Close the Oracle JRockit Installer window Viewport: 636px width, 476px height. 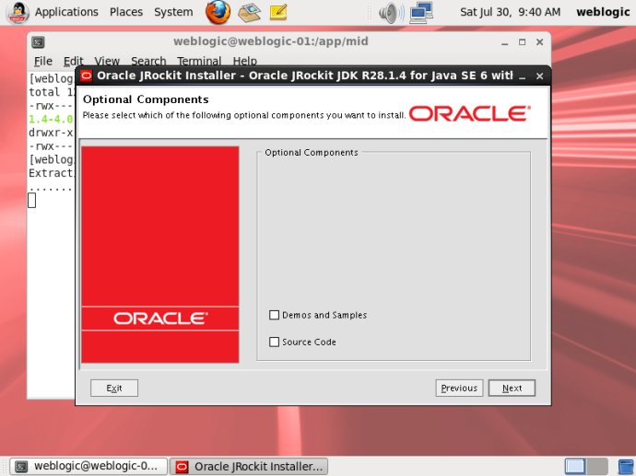pyautogui.click(x=539, y=76)
